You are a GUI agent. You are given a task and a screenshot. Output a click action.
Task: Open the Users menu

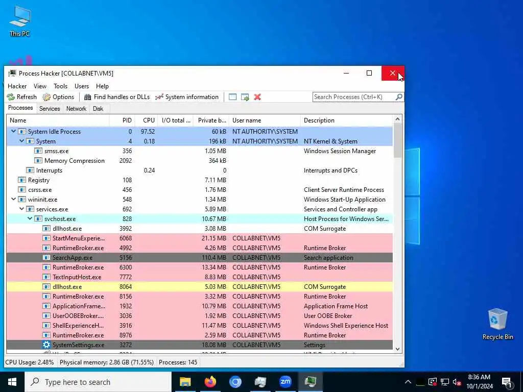(82, 86)
